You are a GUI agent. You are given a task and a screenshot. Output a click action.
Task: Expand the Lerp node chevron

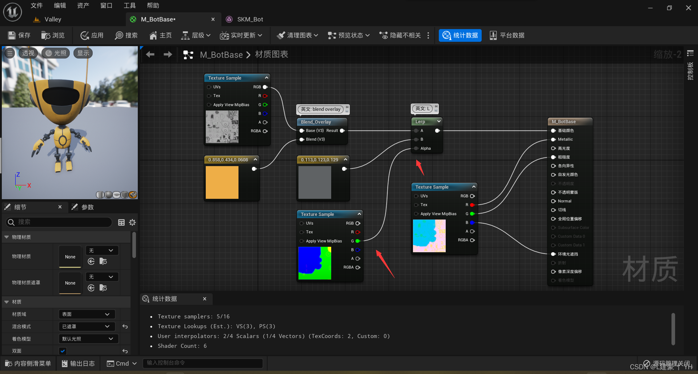439,121
